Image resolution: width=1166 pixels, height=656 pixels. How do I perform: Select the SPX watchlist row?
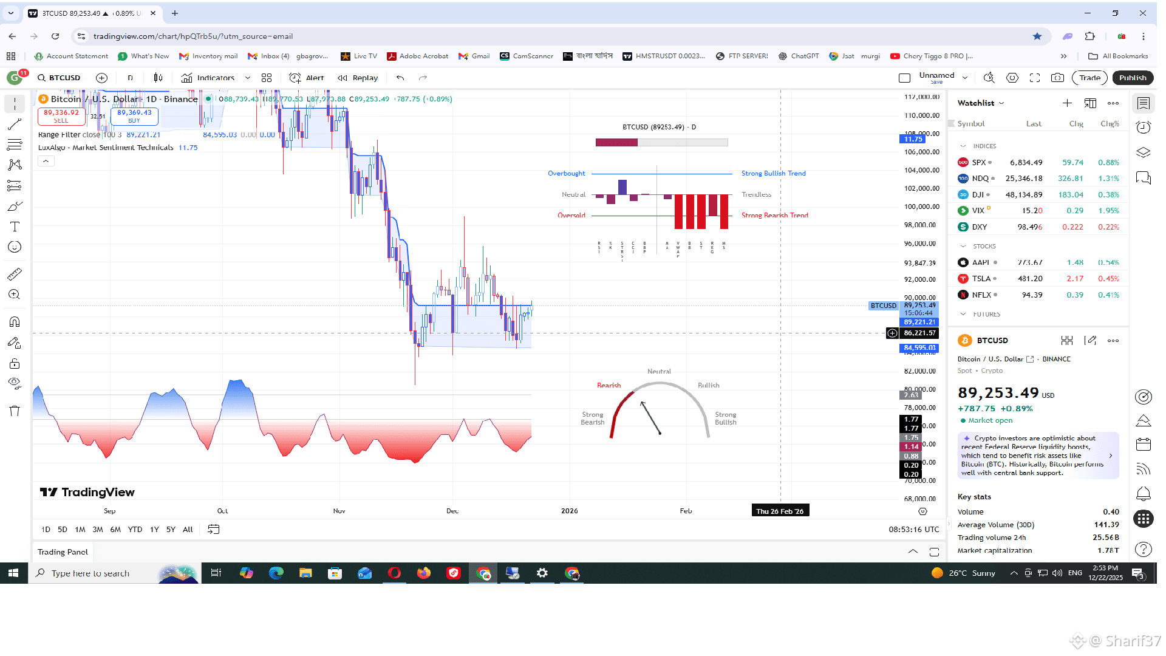pyautogui.click(x=1038, y=163)
